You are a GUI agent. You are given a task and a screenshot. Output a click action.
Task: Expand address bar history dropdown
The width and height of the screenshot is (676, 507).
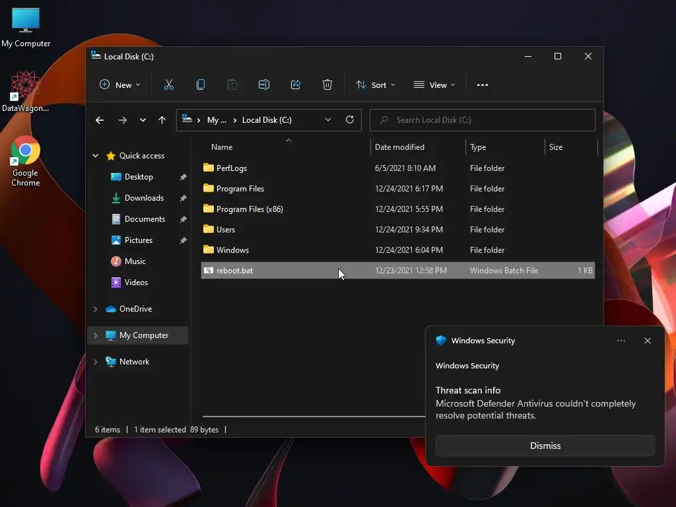pyautogui.click(x=328, y=120)
